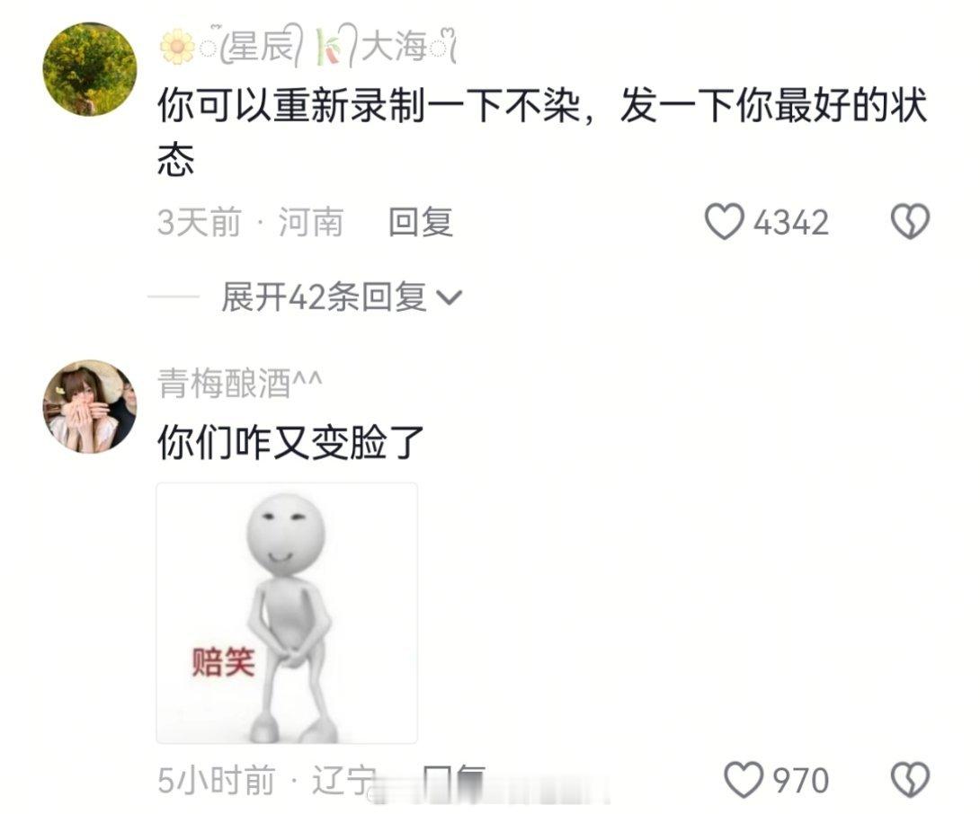This screenshot has height=814, width=980.
Task: Reply to the 河南 comment via 回复
Action: [x=421, y=223]
